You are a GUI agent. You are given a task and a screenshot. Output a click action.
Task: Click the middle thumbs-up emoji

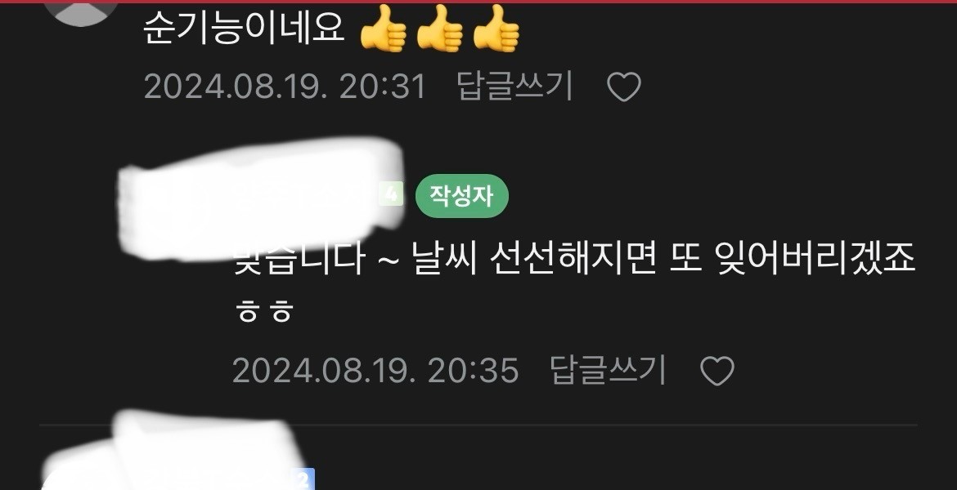pos(439,28)
